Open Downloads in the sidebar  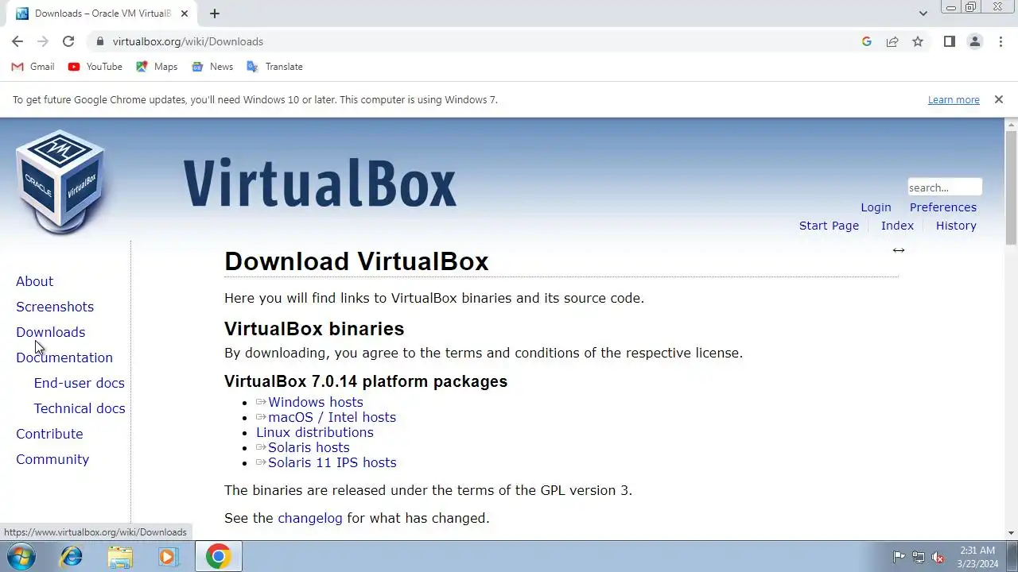pyautogui.click(x=50, y=332)
